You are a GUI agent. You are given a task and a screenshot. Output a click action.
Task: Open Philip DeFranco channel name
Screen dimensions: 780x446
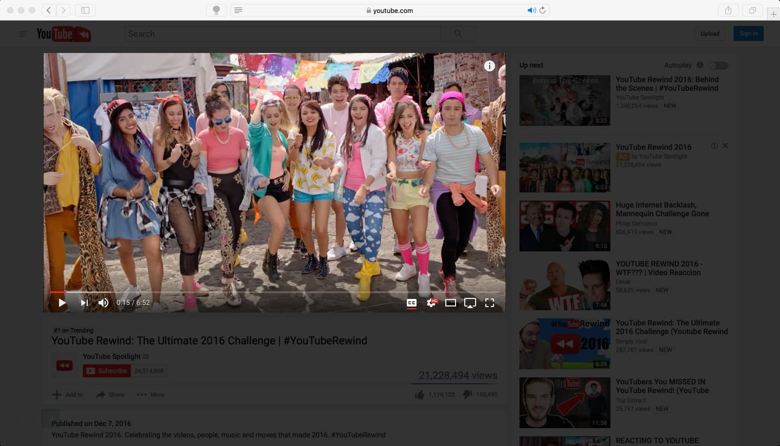click(636, 223)
